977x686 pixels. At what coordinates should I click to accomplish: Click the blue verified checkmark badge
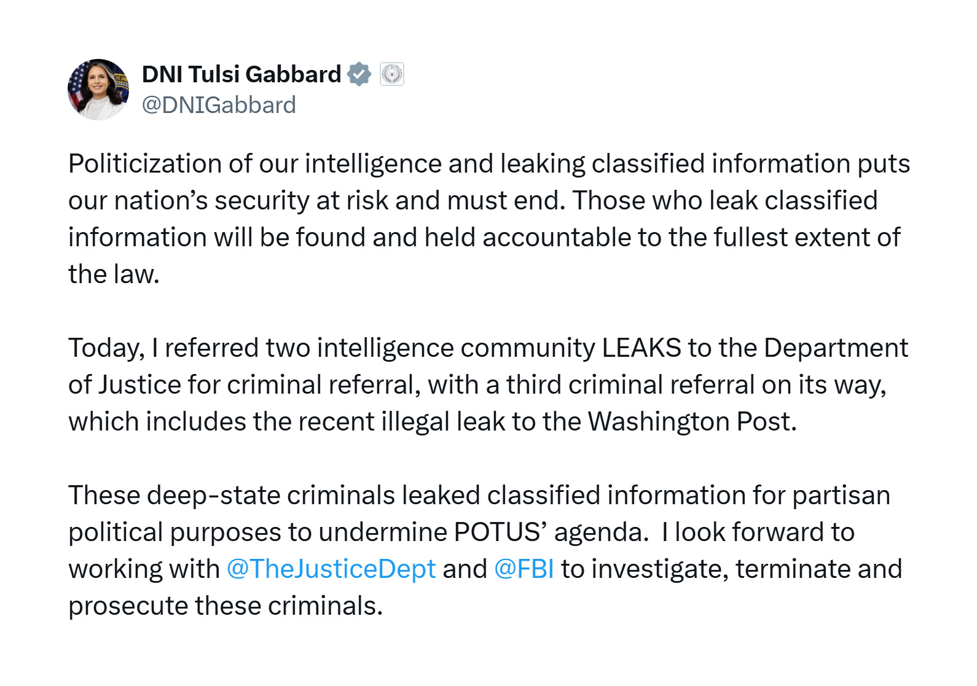pyautogui.click(x=359, y=74)
